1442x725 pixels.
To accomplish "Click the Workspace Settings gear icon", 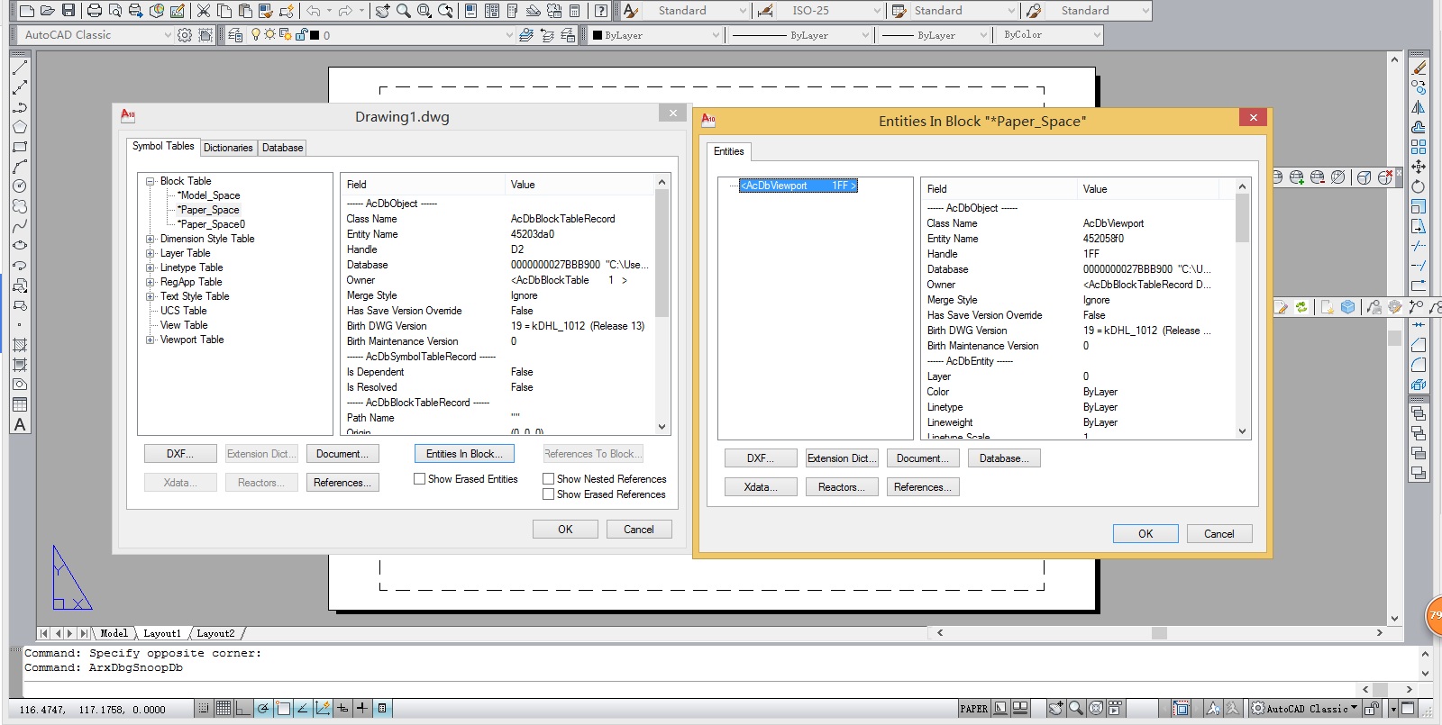I will (185, 35).
